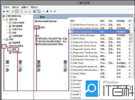Open 文件(F) menu

6,7
